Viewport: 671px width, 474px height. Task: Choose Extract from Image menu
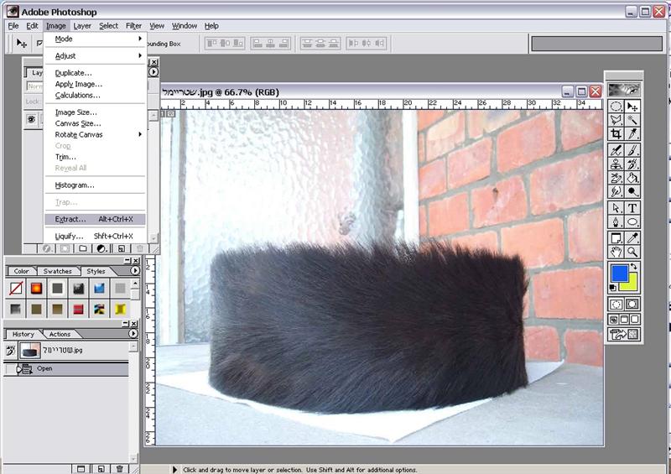click(x=95, y=219)
